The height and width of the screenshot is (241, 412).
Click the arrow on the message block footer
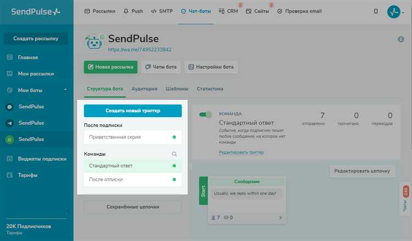pos(280,217)
